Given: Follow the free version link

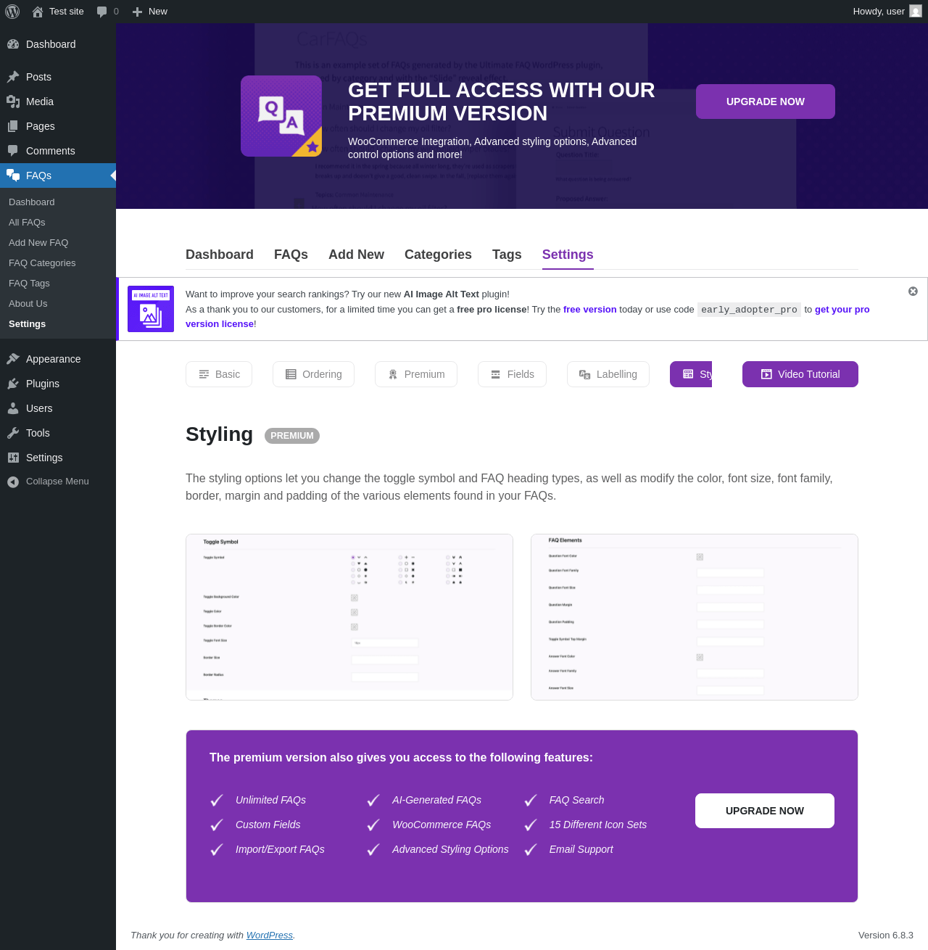Looking at the screenshot, I should pyautogui.click(x=590, y=310).
